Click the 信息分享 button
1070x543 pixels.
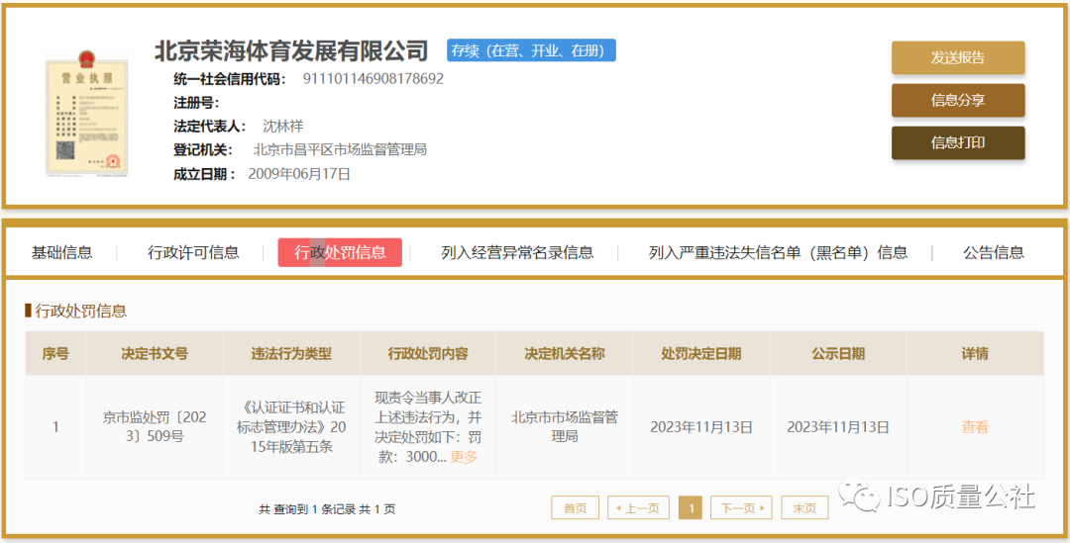tap(957, 100)
